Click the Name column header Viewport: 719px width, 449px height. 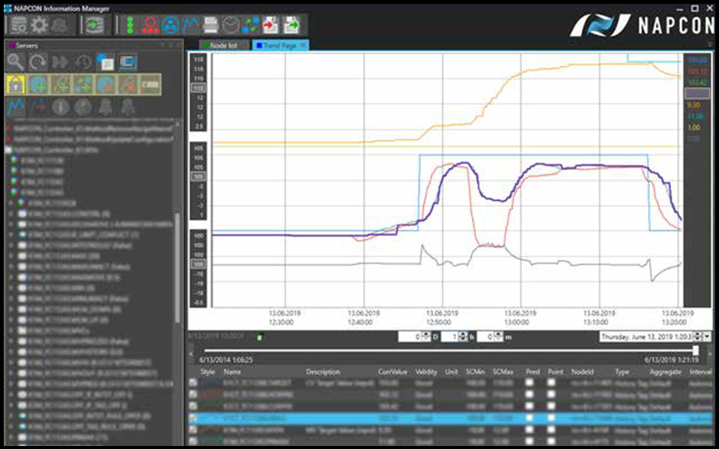coord(232,372)
